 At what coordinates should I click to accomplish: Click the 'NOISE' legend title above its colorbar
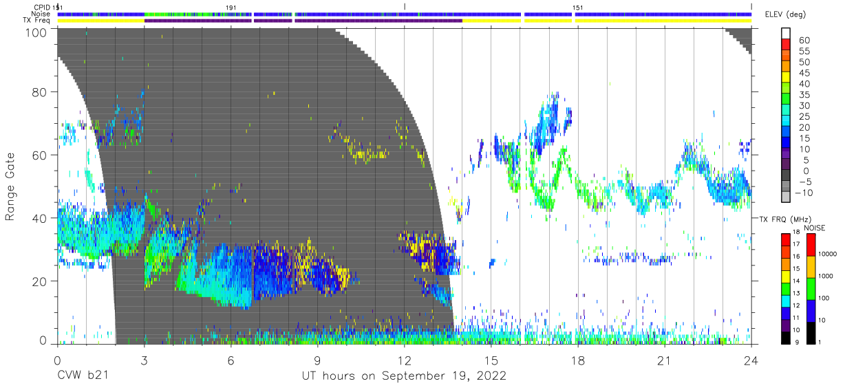(x=816, y=227)
